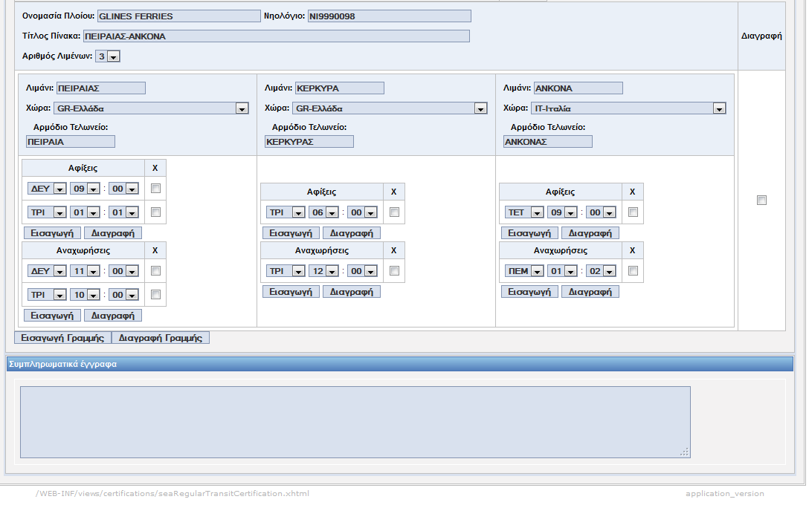Focus the Λιμάνι field ΠΕΙΡΑΙΑΣ
Viewport: 809px width, 505px height.
(101, 88)
